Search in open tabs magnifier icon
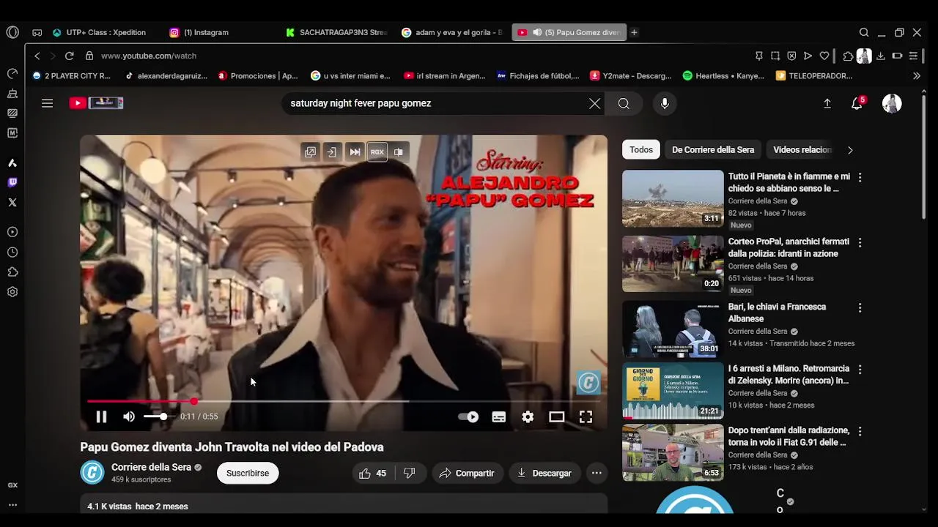 tap(864, 32)
